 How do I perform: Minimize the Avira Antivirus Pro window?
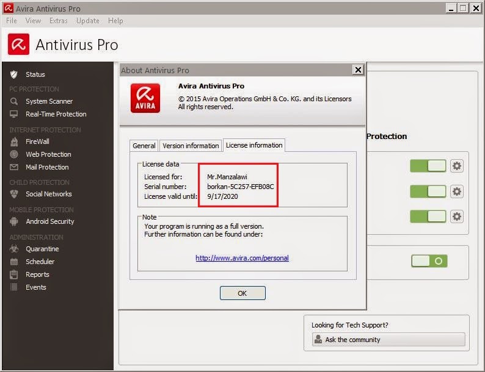point(451,8)
